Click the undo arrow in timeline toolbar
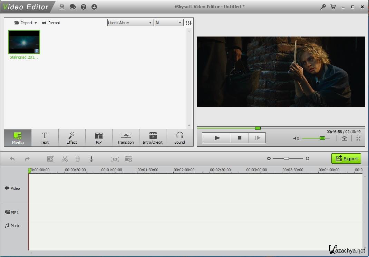 (x=12, y=159)
